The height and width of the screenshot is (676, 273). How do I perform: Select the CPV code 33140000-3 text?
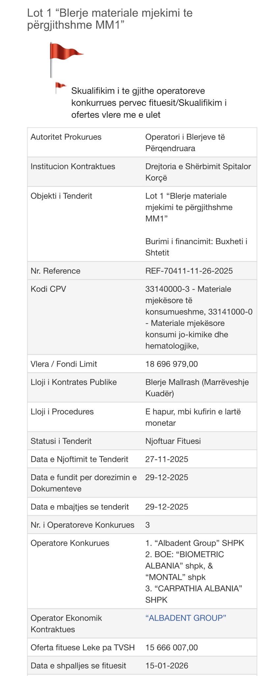(167, 289)
